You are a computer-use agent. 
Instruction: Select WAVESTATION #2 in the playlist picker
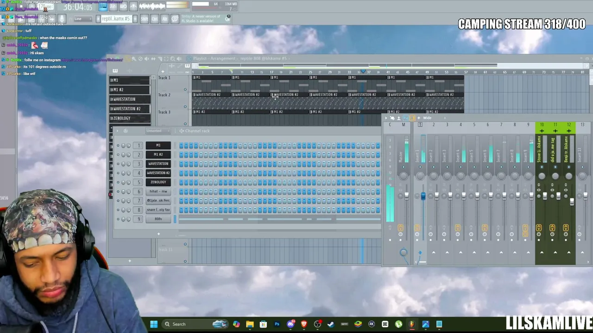pyautogui.click(x=130, y=109)
